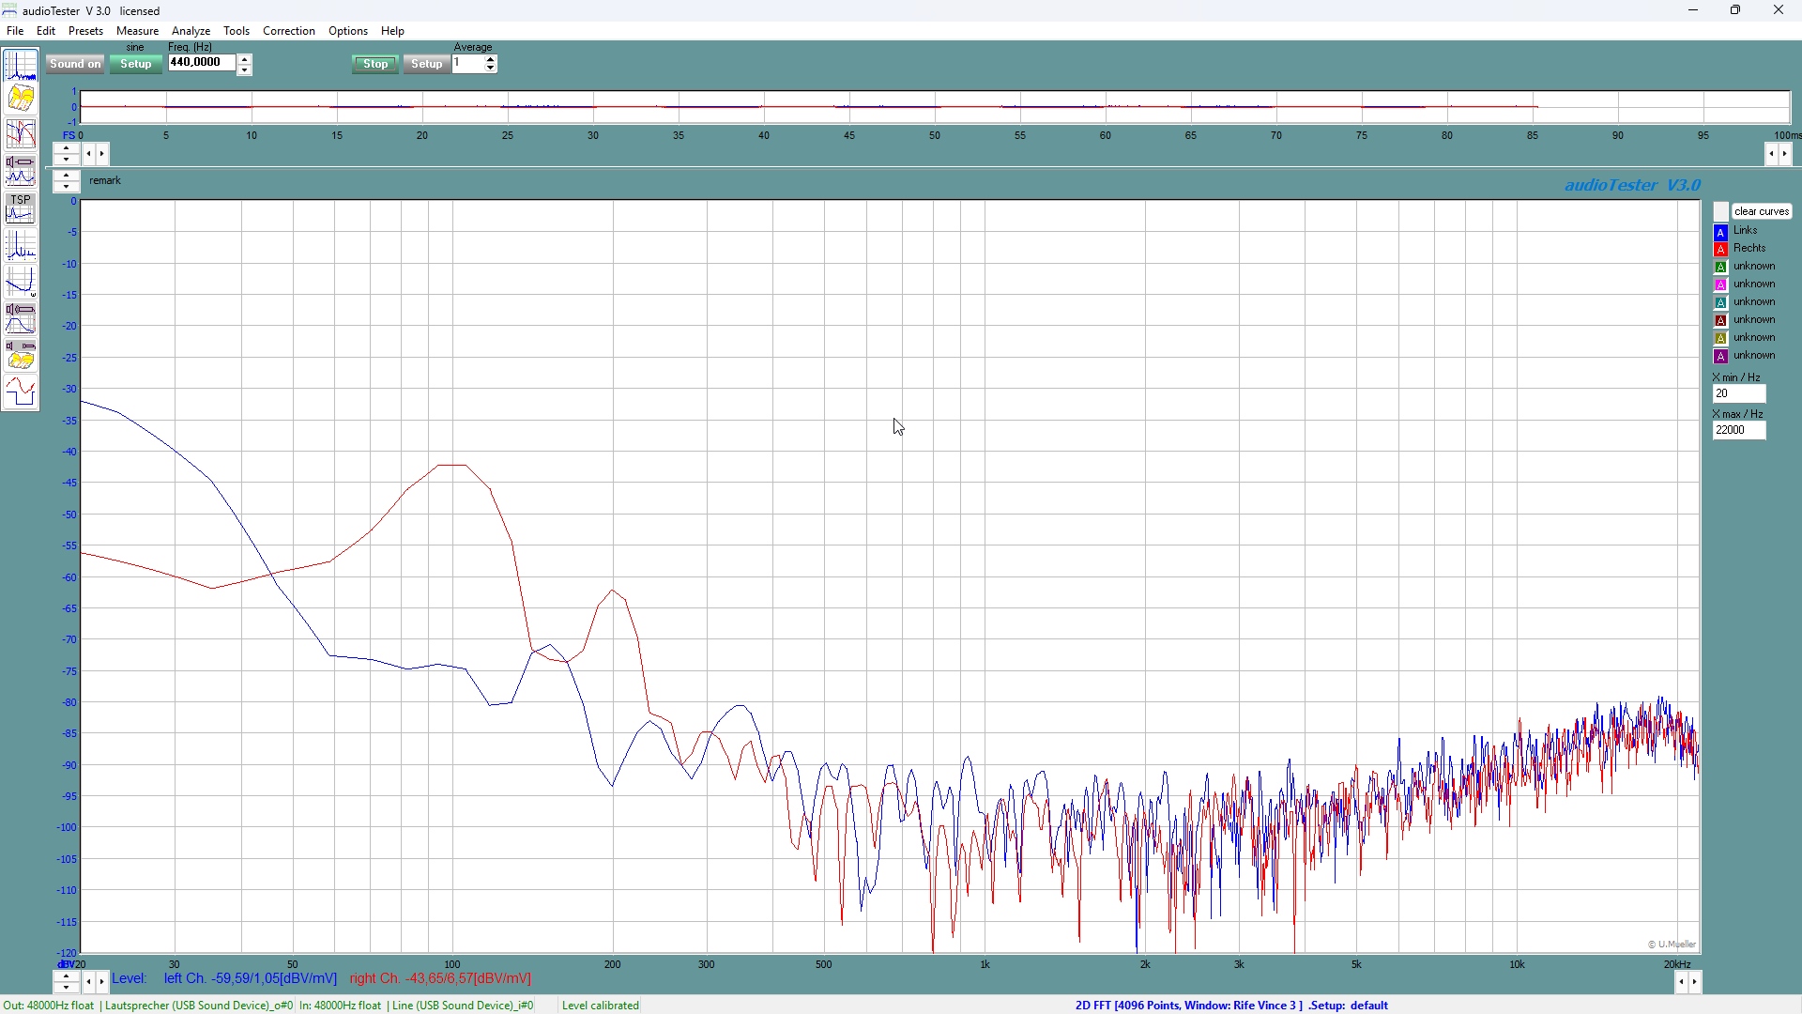
Task: Open the Tools menu
Action: 237,31
